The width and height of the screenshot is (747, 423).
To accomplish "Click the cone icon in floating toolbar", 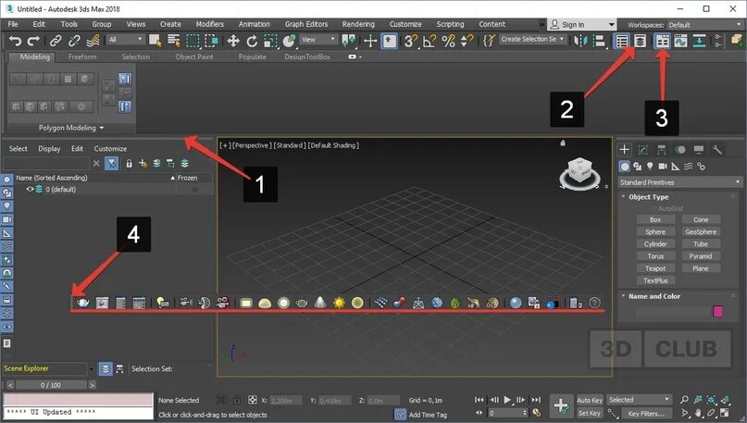I will click(320, 302).
